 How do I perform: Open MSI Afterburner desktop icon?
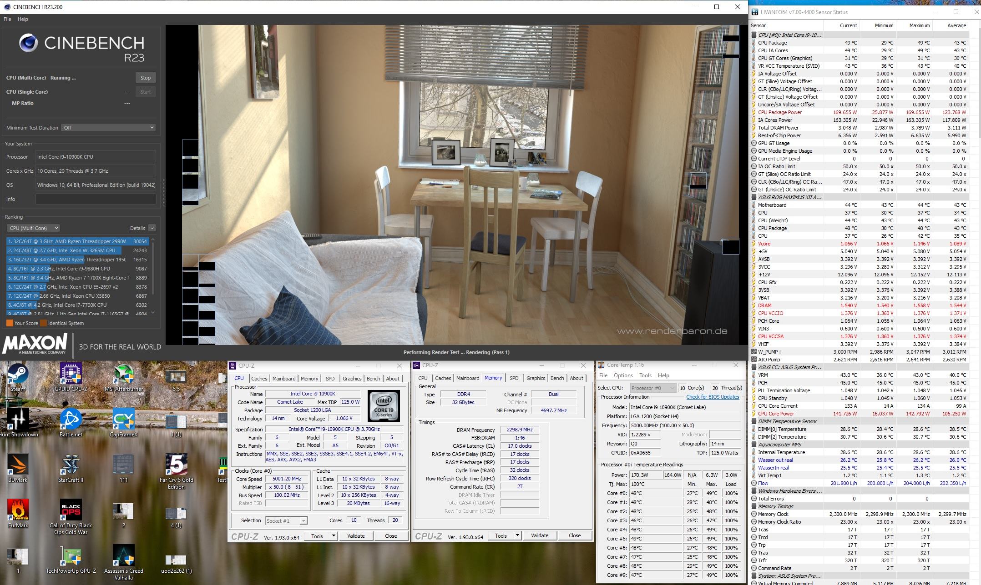point(124,377)
